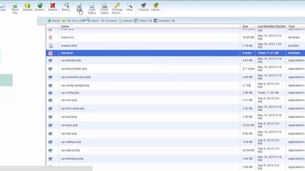305x171 pixels.
Task: Click the readme.html file icon
Action: pyautogui.click(x=51, y=46)
